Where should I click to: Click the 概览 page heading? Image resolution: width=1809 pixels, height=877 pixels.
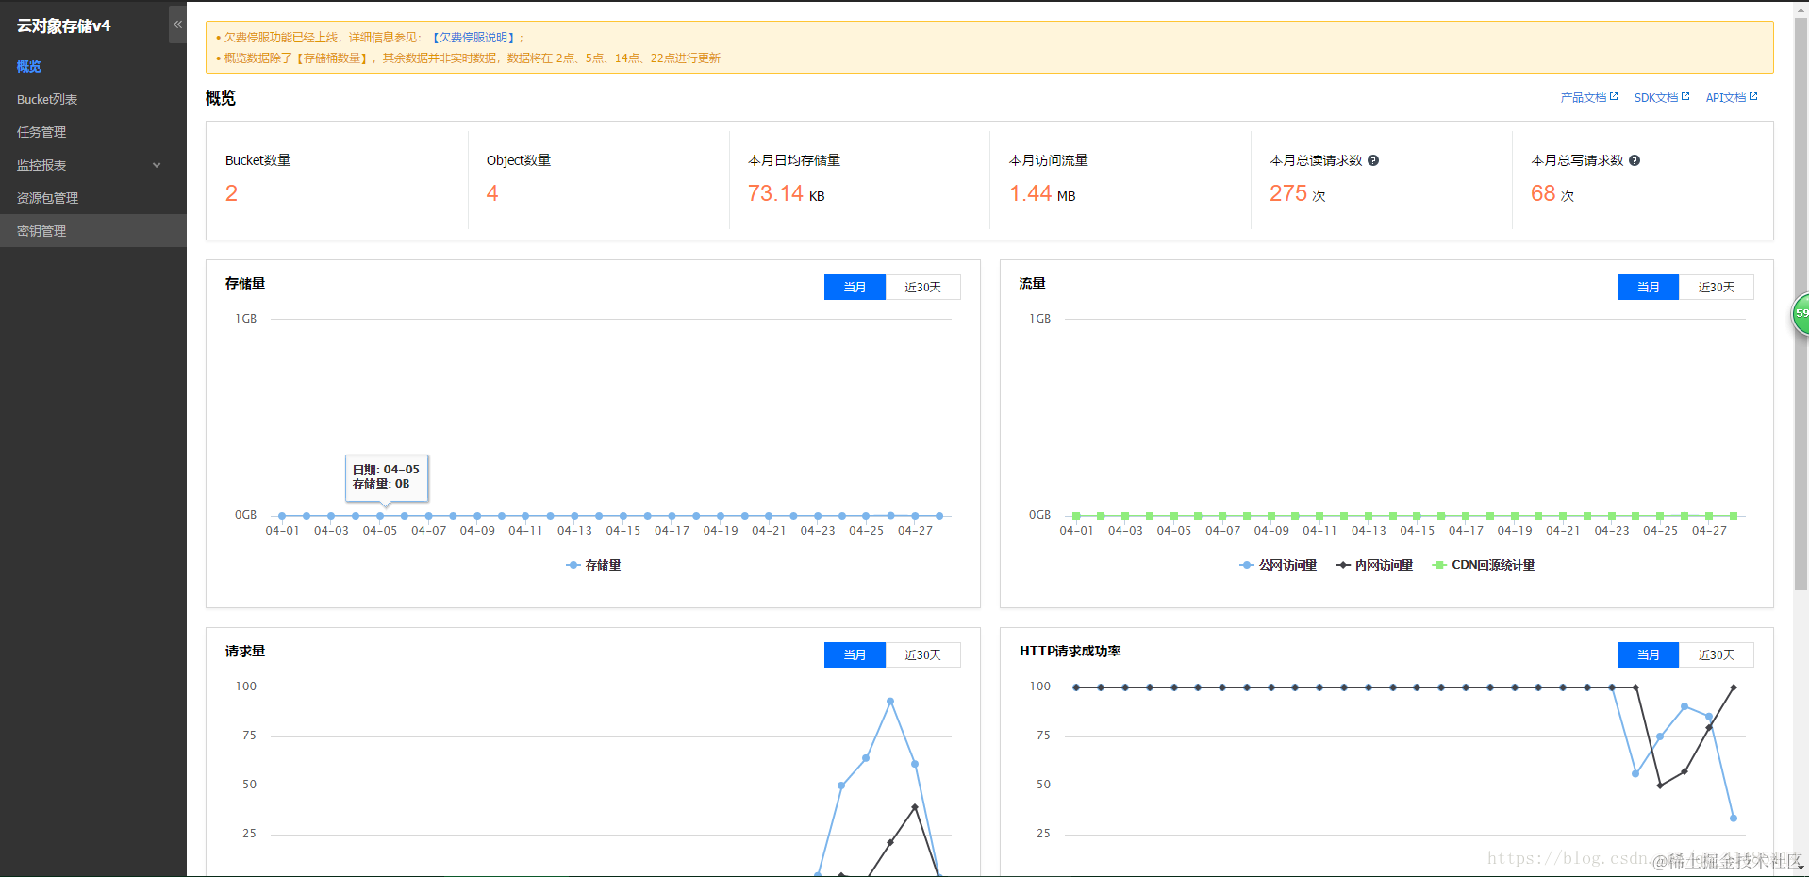tap(221, 98)
